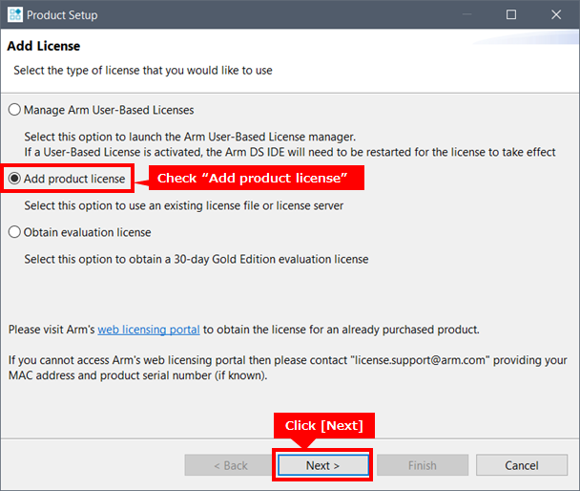The image size is (580, 491).
Task: Click the Cancel button
Action: pos(522,465)
